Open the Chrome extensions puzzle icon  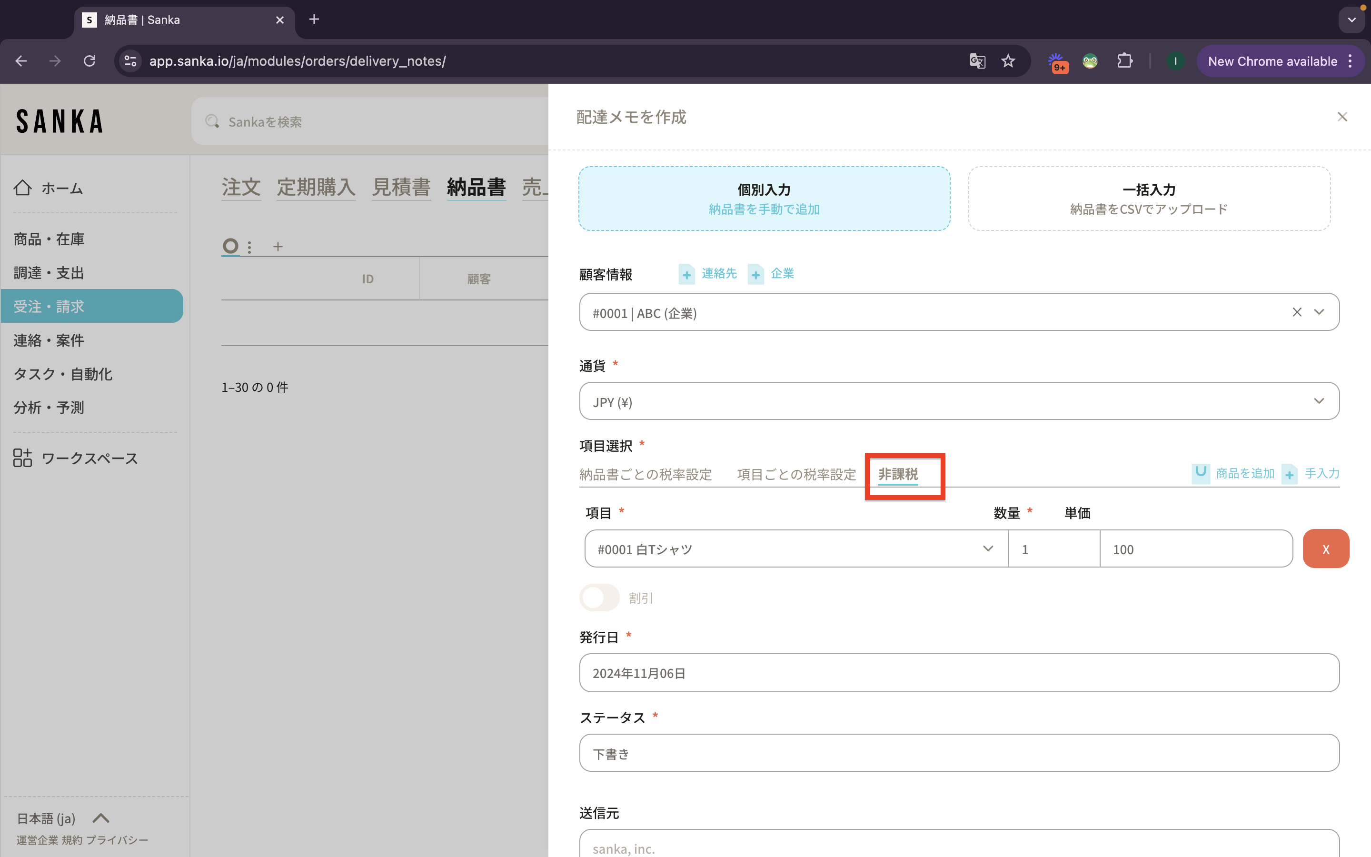(1124, 61)
